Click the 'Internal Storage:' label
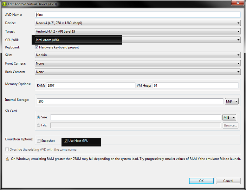Viewport: 246px width, 190px height. point(17,100)
